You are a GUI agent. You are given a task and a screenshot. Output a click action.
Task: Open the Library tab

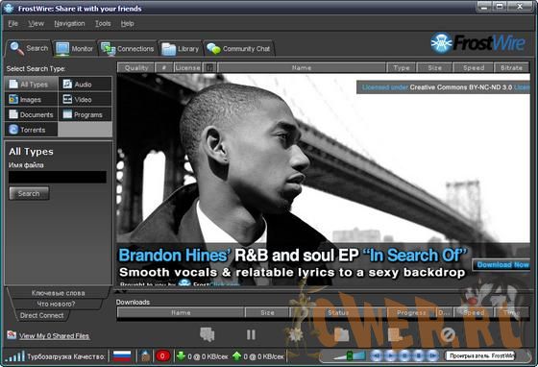(x=181, y=49)
